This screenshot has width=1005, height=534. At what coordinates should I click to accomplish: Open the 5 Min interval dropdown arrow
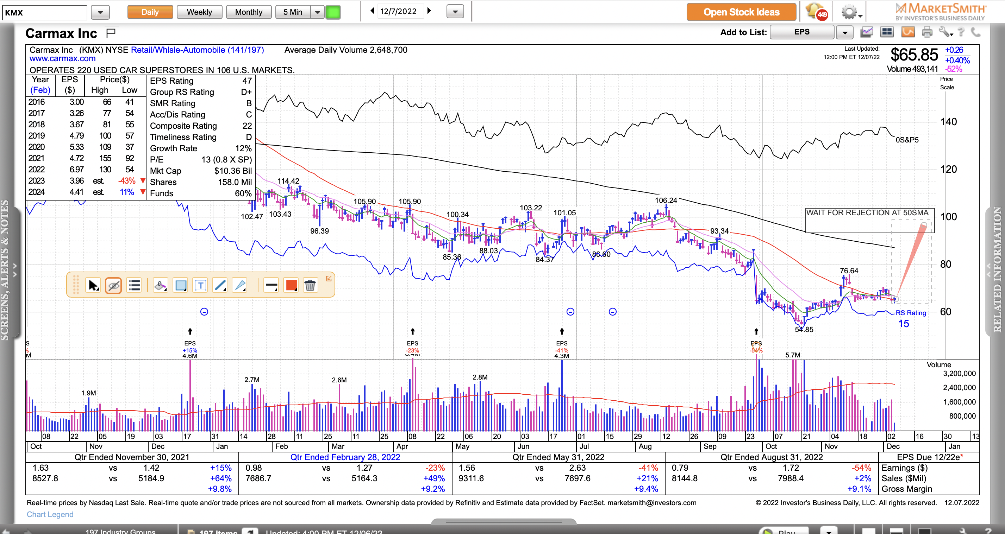(x=318, y=12)
